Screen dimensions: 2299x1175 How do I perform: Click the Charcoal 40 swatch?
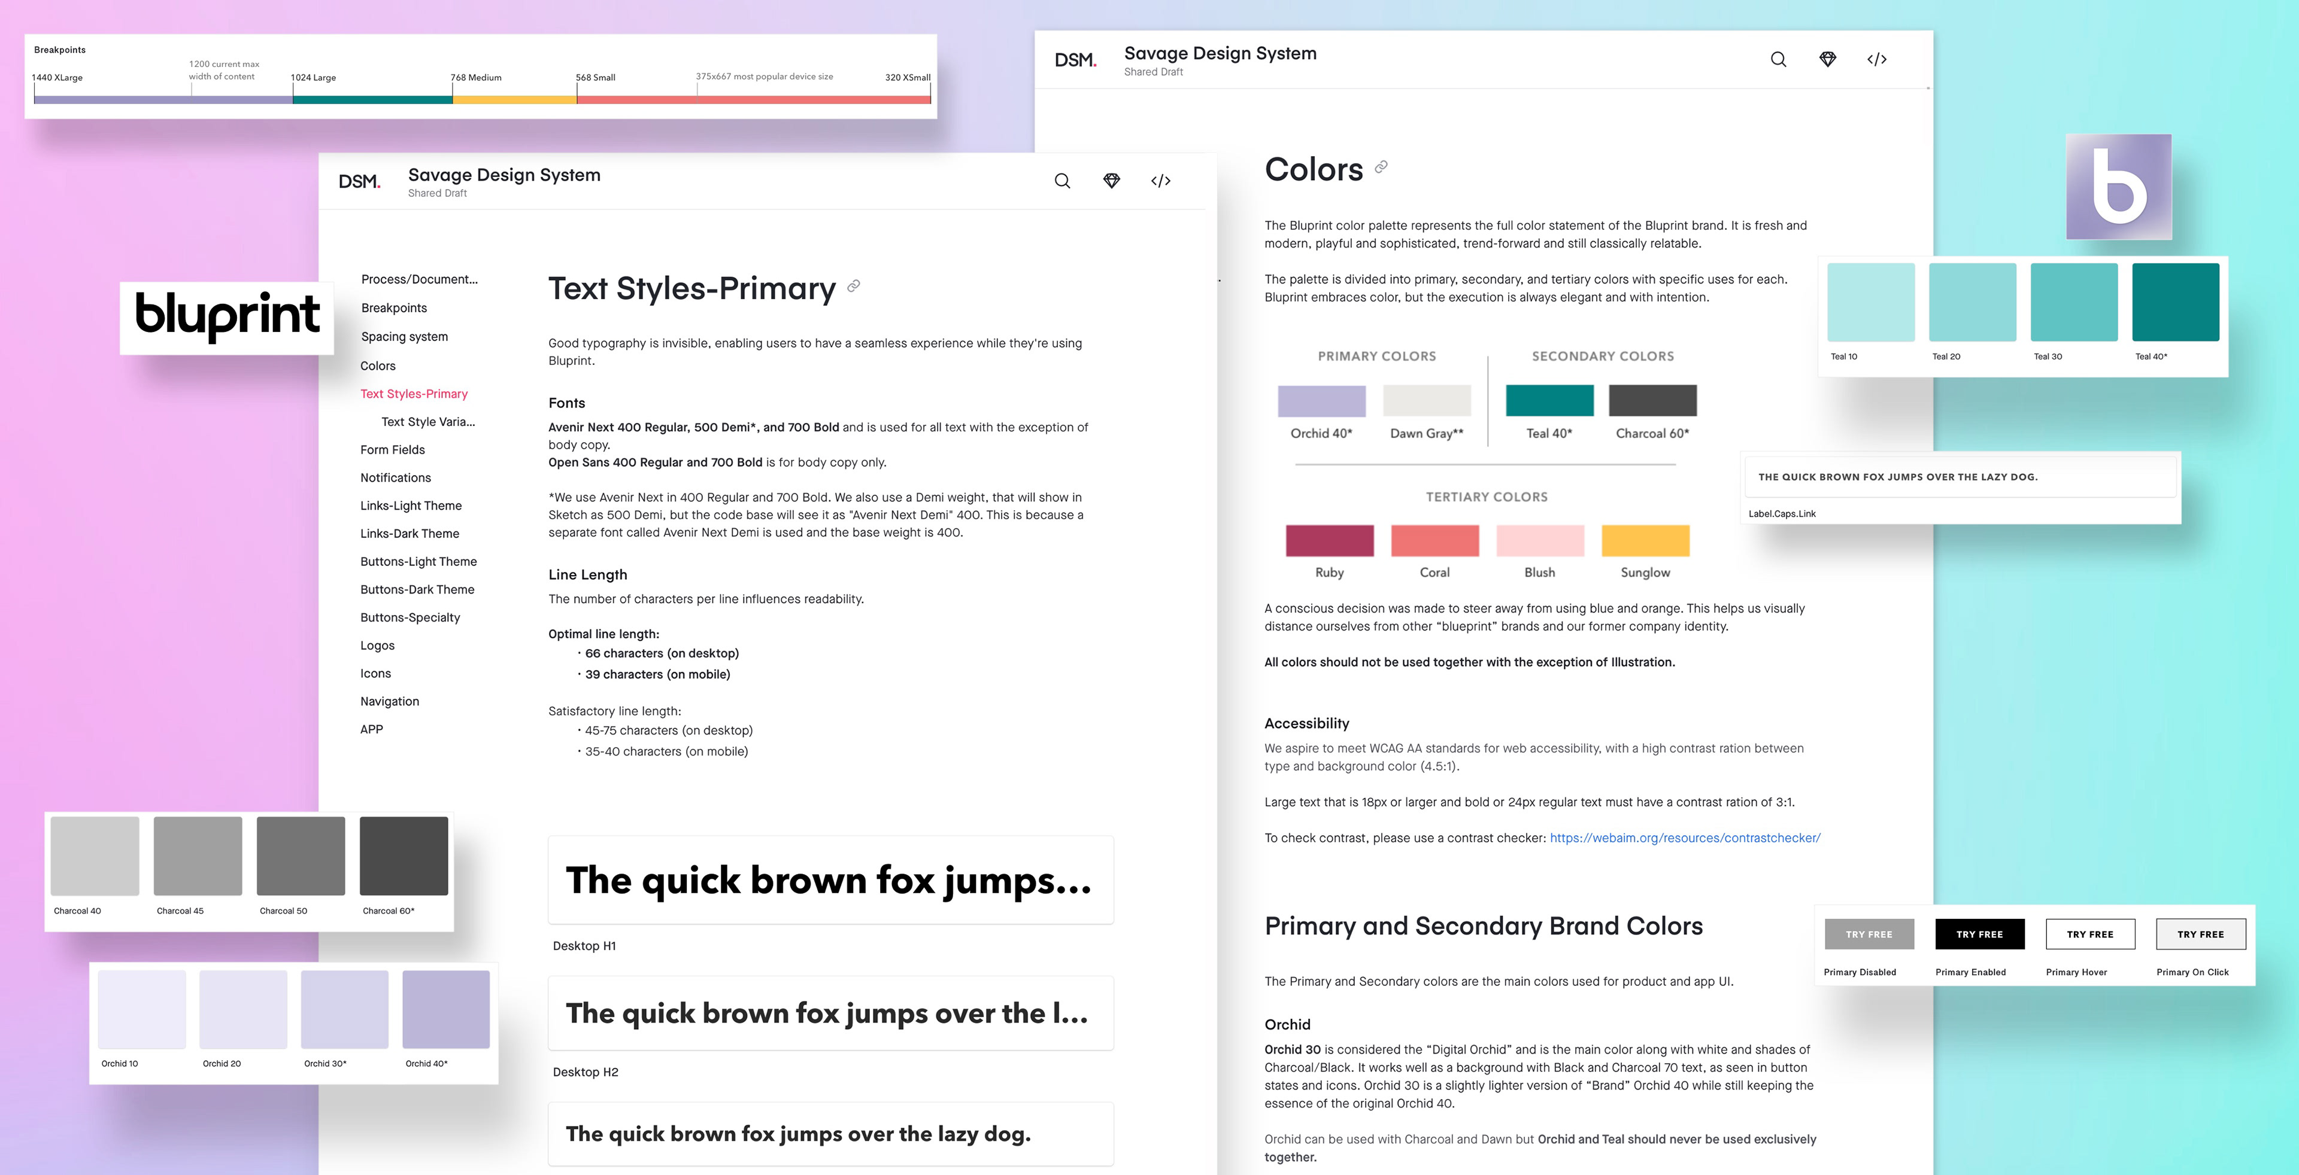(x=95, y=856)
